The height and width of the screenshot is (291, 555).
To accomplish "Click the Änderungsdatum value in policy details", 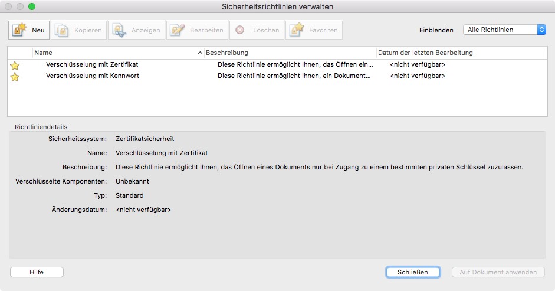I will [x=143, y=210].
